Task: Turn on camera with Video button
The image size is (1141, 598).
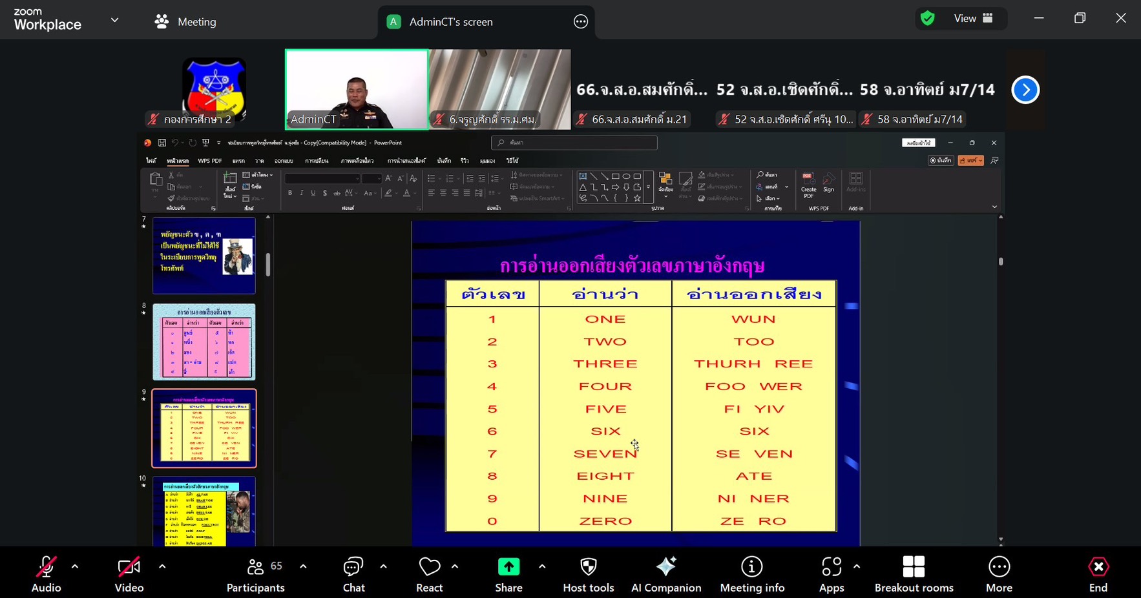Action: (x=129, y=573)
